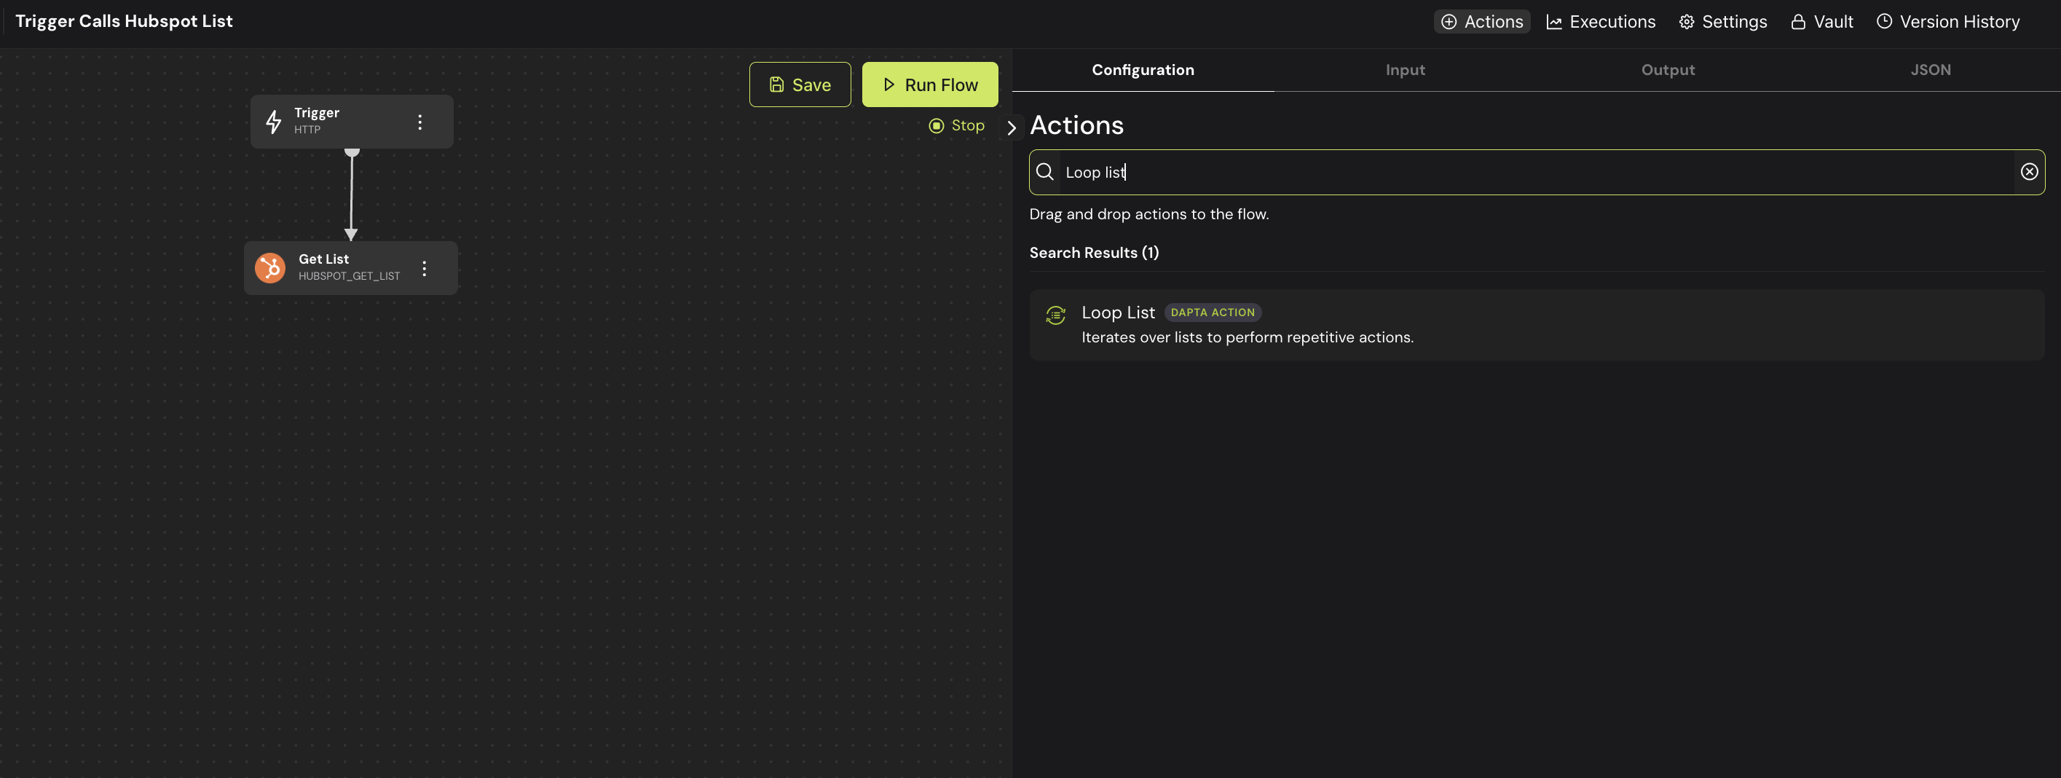Open the Trigger node options menu

[x=420, y=122]
